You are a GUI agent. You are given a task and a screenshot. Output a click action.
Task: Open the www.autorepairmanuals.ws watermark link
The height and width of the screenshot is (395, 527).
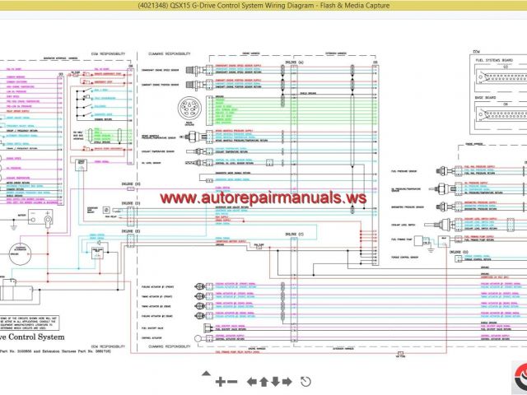tap(263, 198)
